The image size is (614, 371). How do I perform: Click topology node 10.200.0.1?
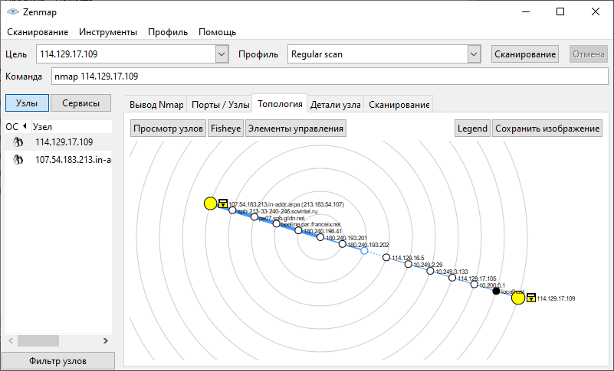pos(474,285)
